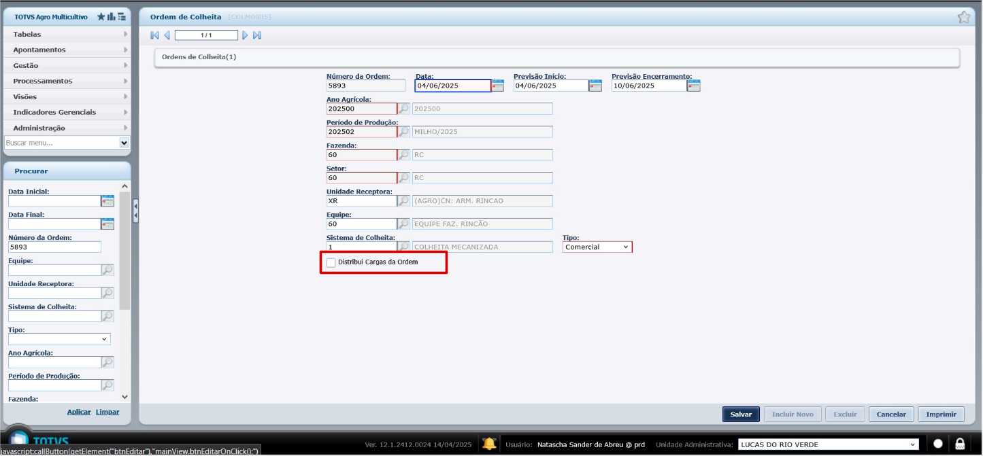Expand Apontamentos menu

(67, 50)
